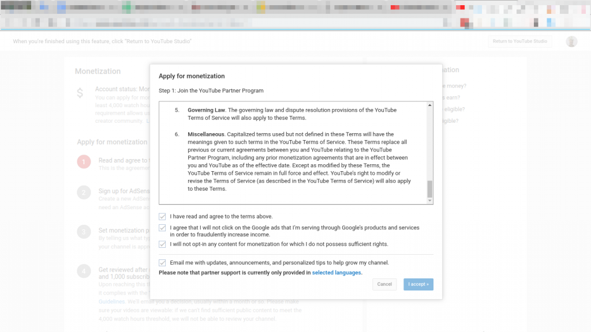
Task: Open the 'selected languages' link
Action: click(336, 273)
